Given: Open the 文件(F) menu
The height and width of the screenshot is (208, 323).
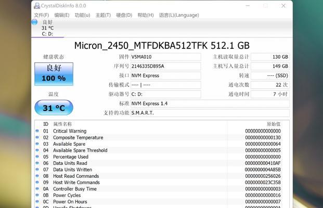Looking at the screenshot, I should tap(42, 15).
